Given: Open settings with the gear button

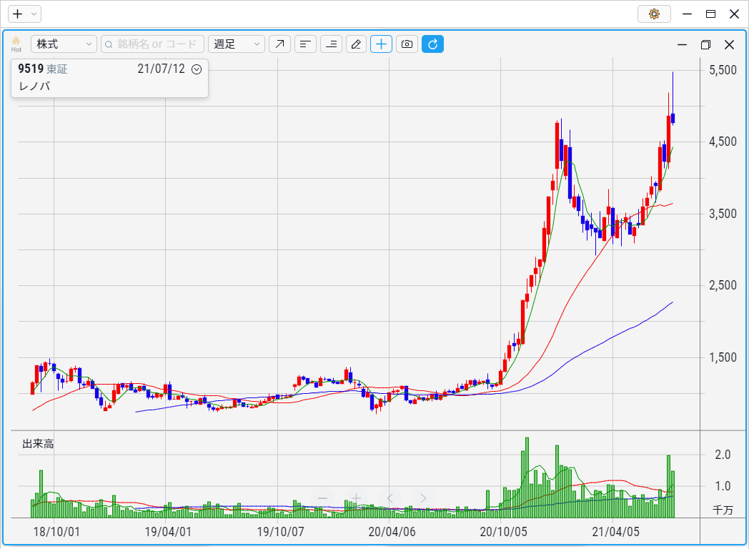Looking at the screenshot, I should coord(654,14).
